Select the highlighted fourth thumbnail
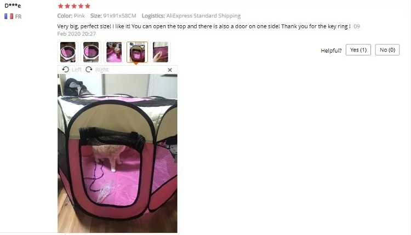Image resolution: width=411 pixels, height=235 pixels. pyautogui.click(x=137, y=52)
